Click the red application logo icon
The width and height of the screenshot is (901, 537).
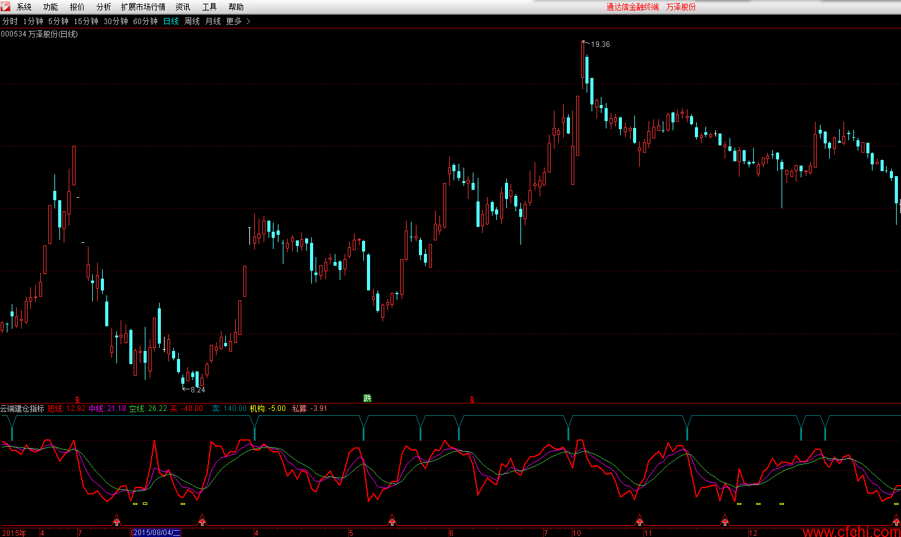point(6,6)
